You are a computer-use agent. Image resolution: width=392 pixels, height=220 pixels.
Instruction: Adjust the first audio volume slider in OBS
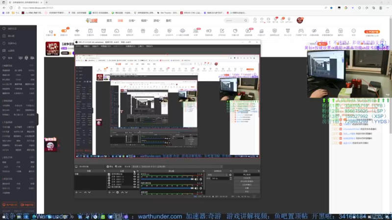click(167, 179)
